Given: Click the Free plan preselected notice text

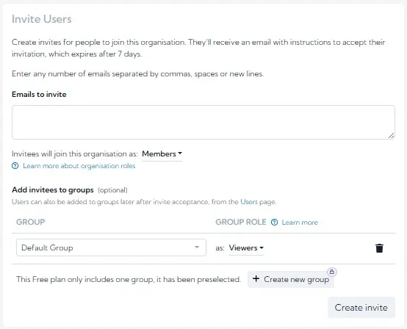Looking at the screenshot, I should coord(129,280).
